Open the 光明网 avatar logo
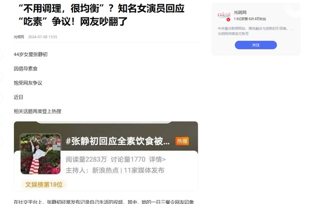This screenshot has width=318, height=204. [224, 15]
